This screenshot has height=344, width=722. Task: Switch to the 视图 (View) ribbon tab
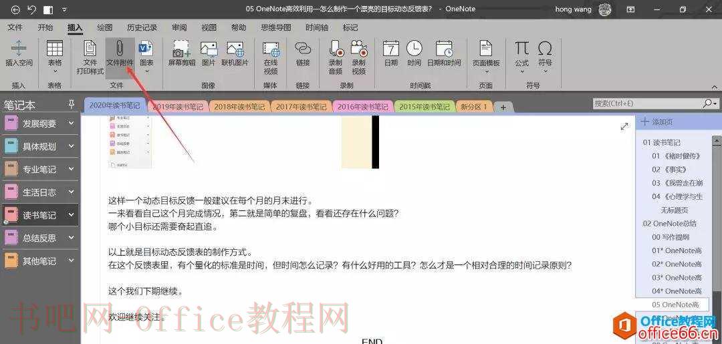[209, 27]
